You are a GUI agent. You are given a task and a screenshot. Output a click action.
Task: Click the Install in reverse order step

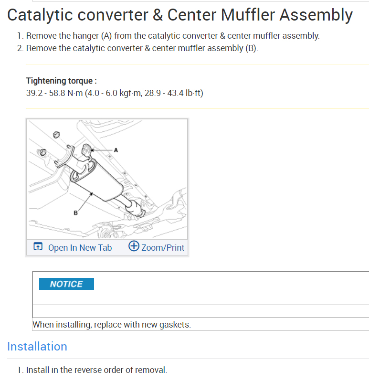coord(96,370)
